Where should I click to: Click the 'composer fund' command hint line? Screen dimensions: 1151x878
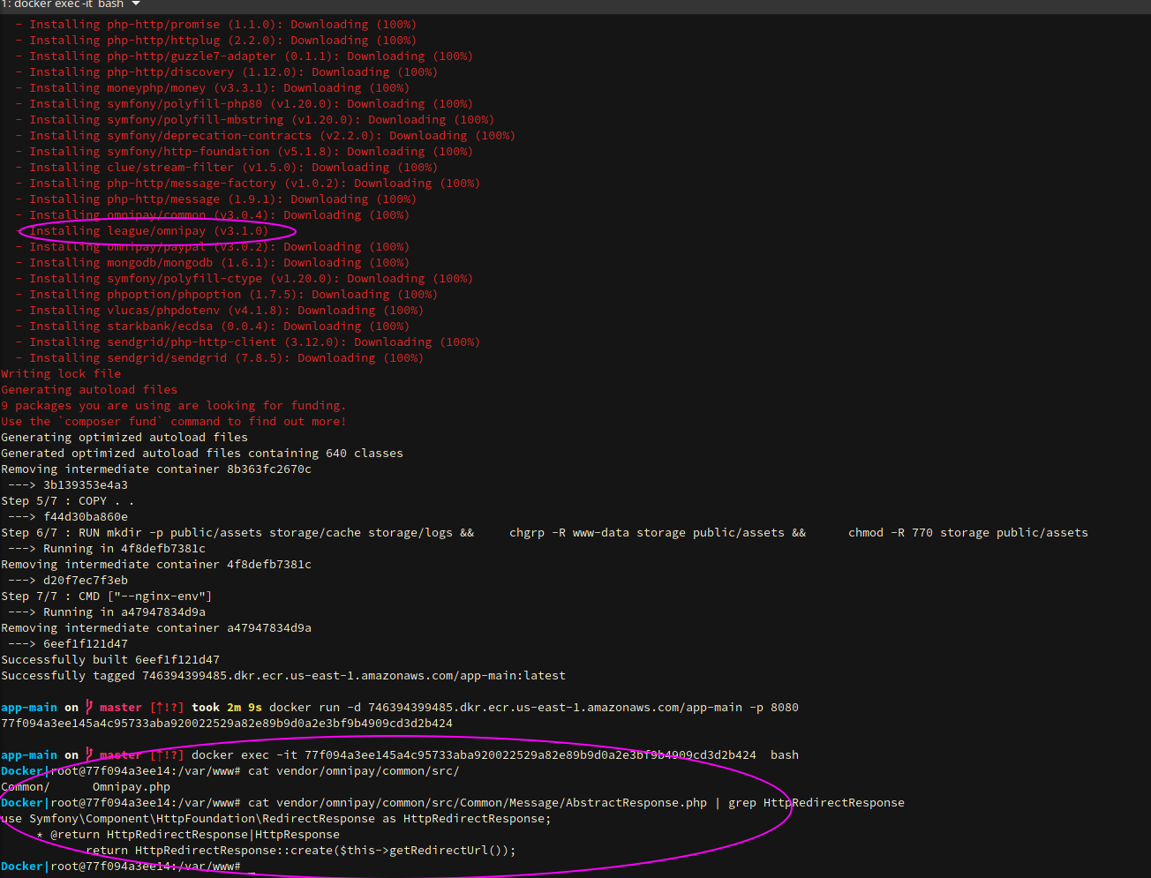[x=174, y=422]
